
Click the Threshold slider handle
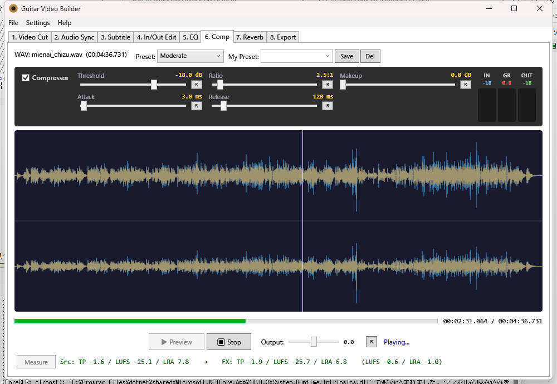pyautogui.click(x=154, y=85)
